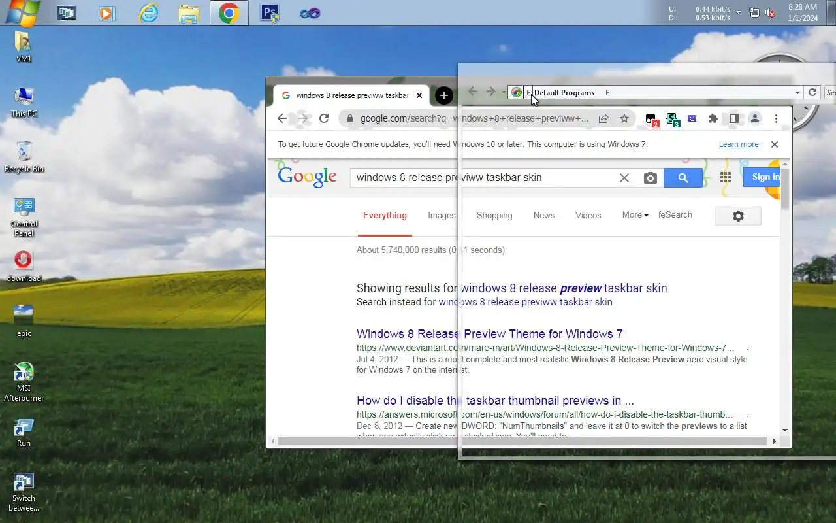Switch to Videos results
Image resolution: width=836 pixels, height=523 pixels.
click(588, 216)
